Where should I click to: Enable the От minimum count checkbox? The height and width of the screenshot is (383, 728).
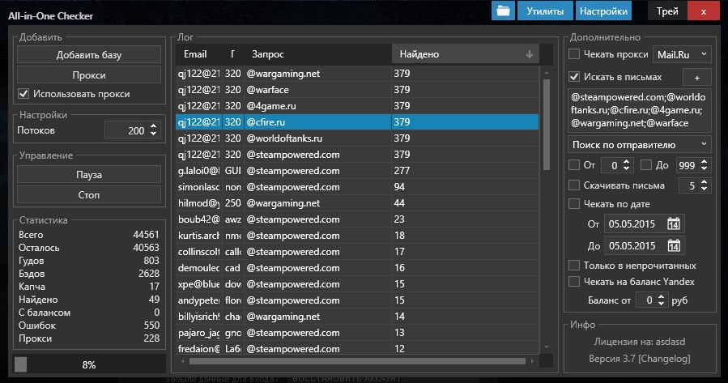pyautogui.click(x=574, y=165)
